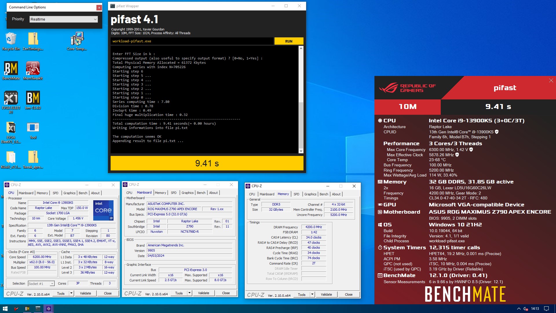
Task: Click the Intel Core i9 logo badge
Action: (x=103, y=210)
